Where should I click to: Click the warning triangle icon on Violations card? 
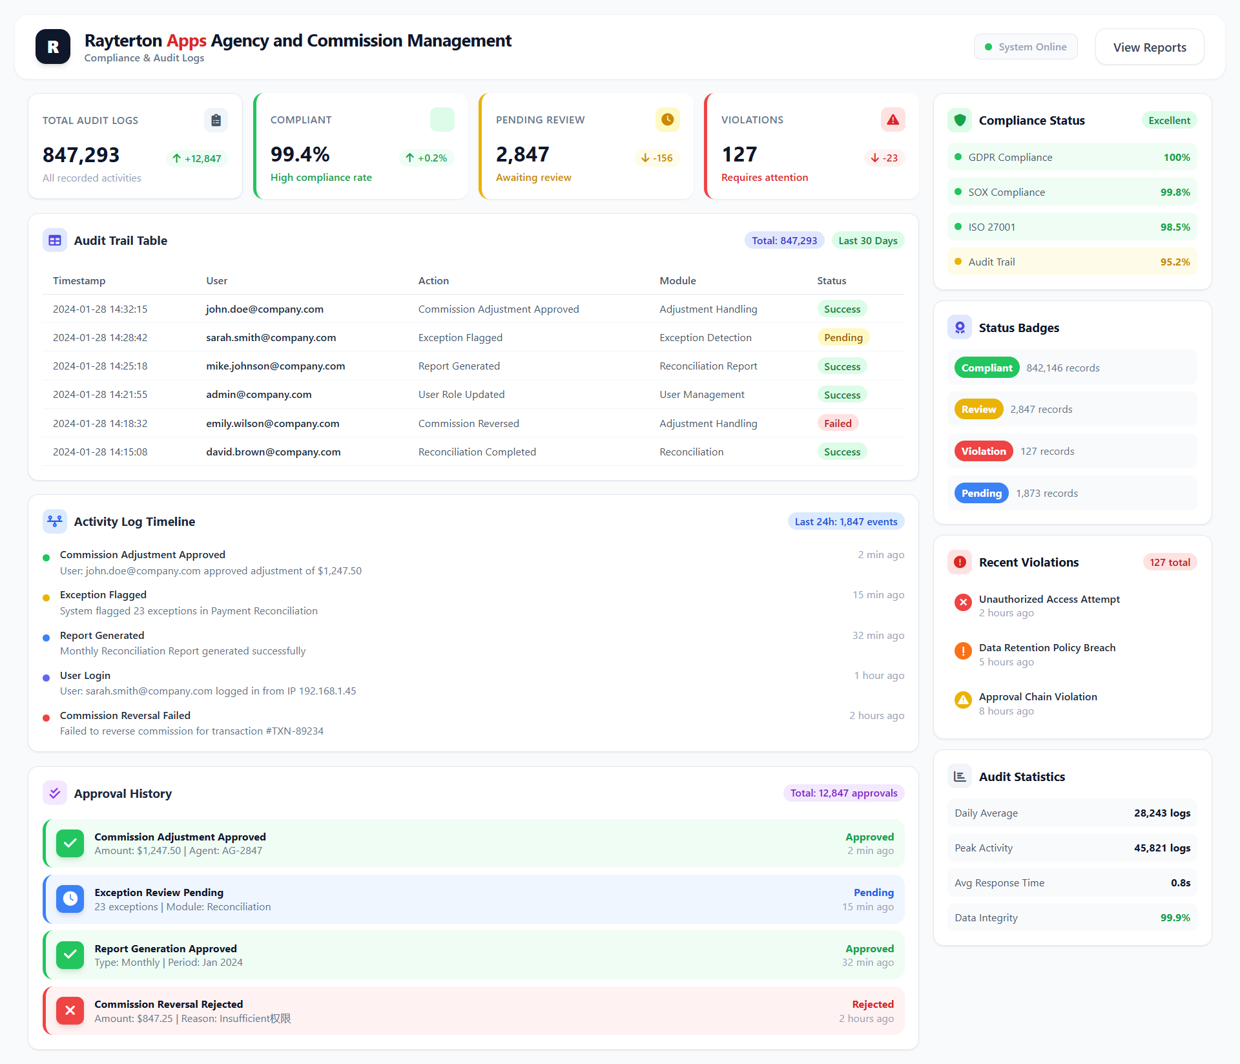coord(893,120)
